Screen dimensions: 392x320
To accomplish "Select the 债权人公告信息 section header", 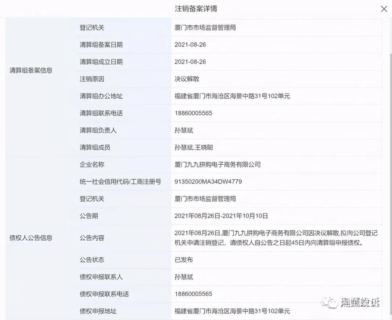I will (x=31, y=238).
